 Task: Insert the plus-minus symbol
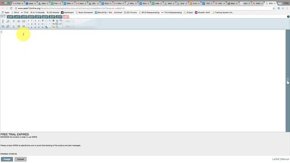coord(32,24)
